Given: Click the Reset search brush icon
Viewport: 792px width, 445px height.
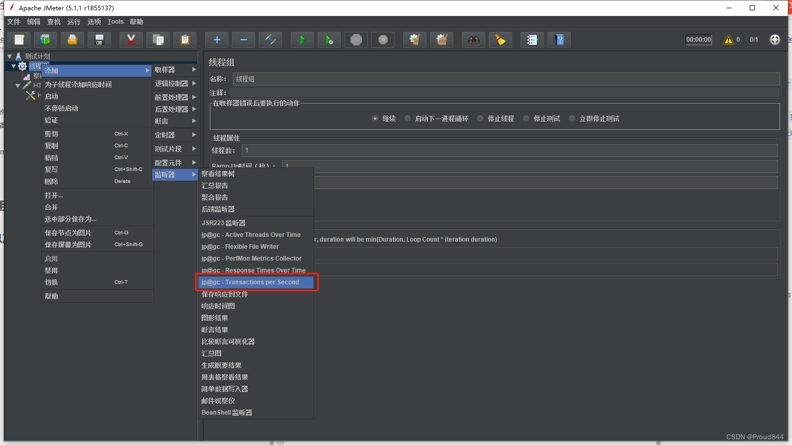Looking at the screenshot, I should coord(500,40).
